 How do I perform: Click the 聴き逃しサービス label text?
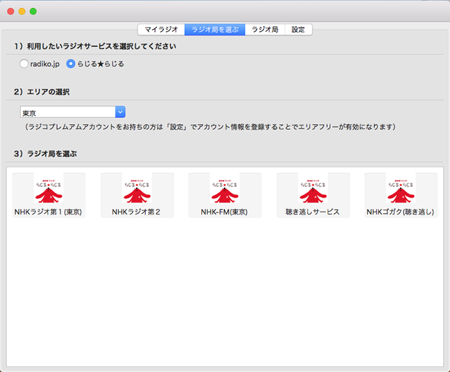[312, 212]
